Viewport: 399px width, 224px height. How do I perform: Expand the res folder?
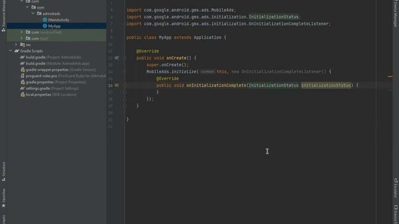pos(16,45)
